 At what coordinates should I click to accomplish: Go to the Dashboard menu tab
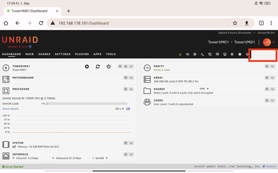click(11, 54)
